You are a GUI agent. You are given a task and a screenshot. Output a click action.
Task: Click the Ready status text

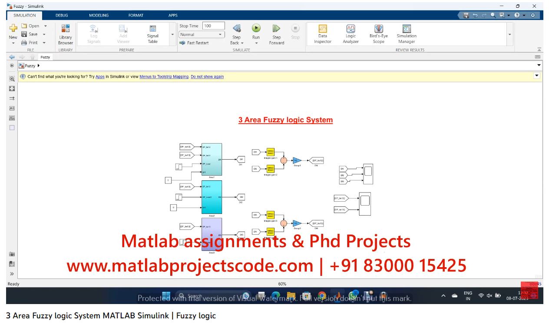[x=13, y=284]
